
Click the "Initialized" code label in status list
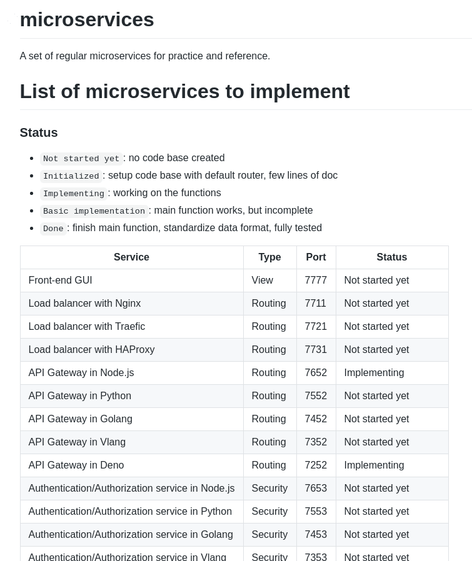[x=71, y=176]
